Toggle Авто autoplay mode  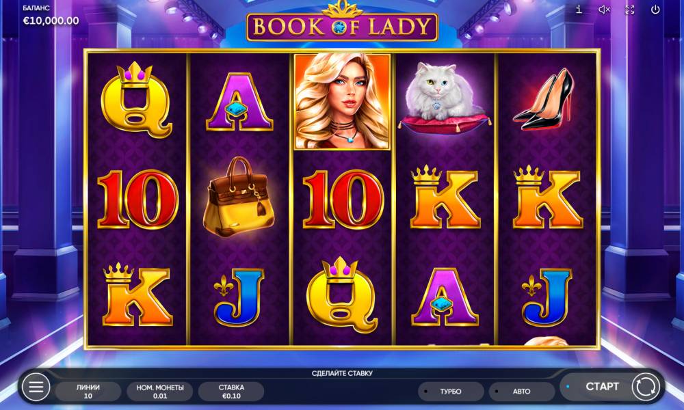coord(522,392)
